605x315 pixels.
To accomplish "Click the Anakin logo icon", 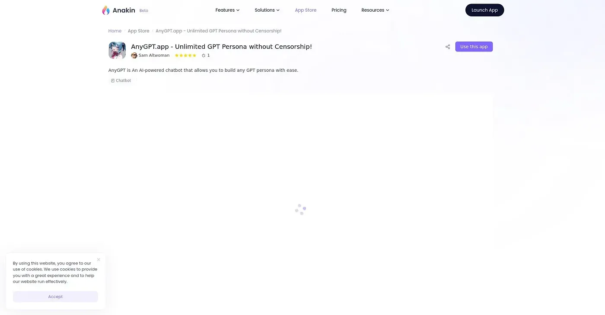I will tap(106, 10).
